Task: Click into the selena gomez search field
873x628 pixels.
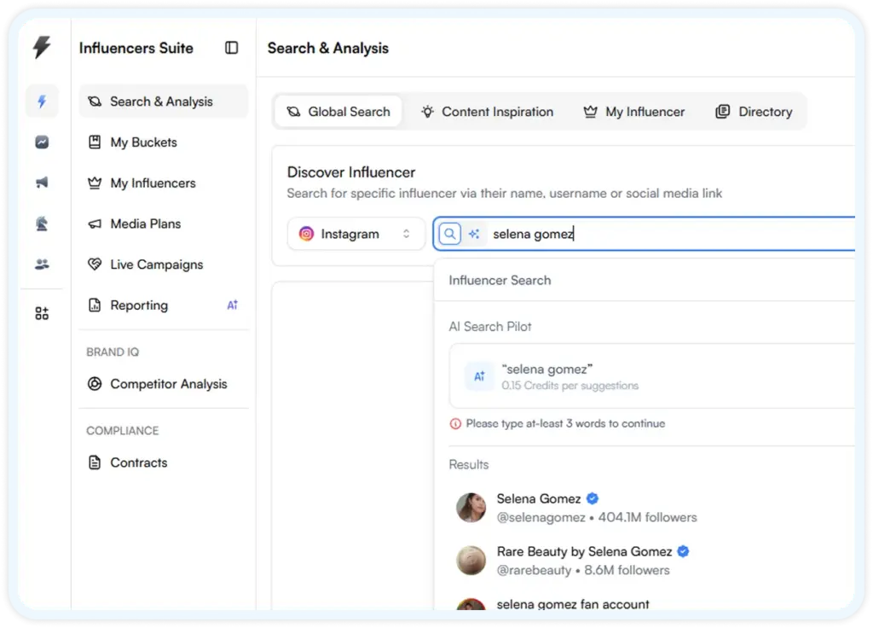Action: coord(645,234)
